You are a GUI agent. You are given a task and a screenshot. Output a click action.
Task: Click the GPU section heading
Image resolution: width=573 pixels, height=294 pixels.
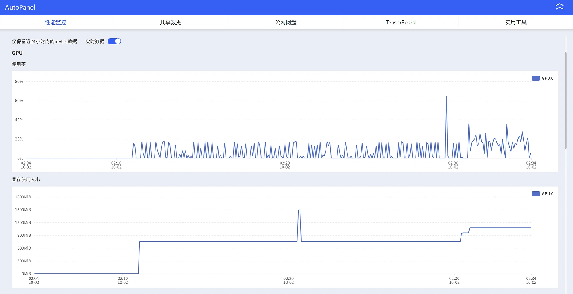click(x=17, y=53)
